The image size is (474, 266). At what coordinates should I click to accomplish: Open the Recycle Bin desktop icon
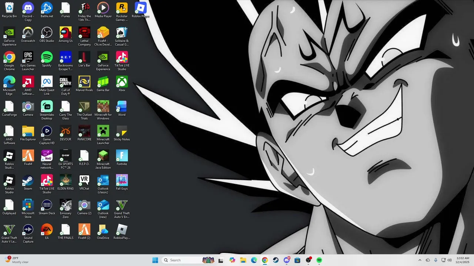pyautogui.click(x=9, y=11)
